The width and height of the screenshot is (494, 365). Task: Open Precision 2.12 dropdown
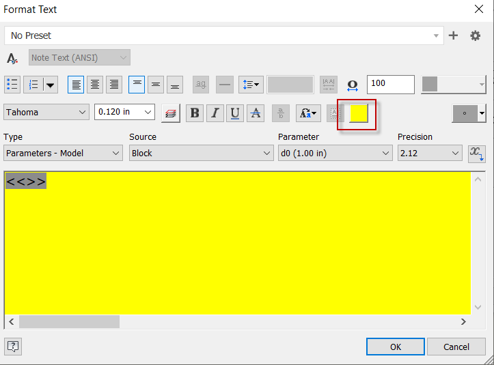pos(430,154)
